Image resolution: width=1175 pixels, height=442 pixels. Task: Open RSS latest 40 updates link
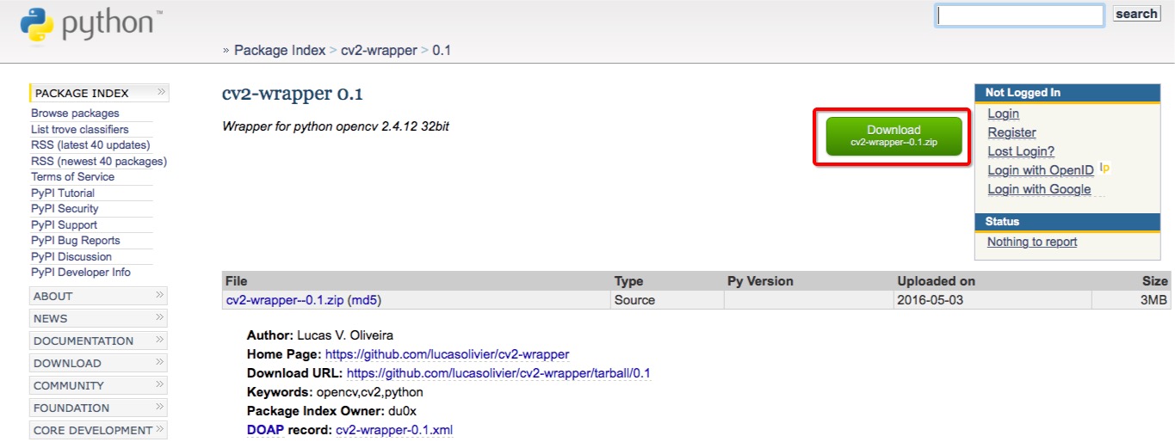pos(90,145)
